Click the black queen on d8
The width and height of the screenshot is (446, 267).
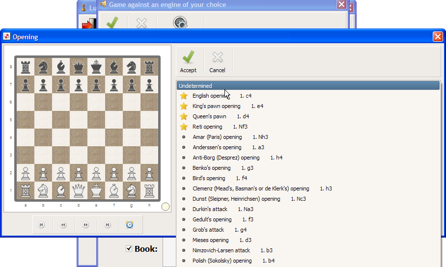[x=79, y=67]
